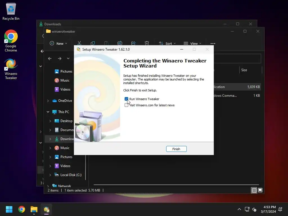Image resolution: width=288 pixels, height=216 pixels.
Task: Collapse the This PC tree node
Action: click(x=48, y=112)
